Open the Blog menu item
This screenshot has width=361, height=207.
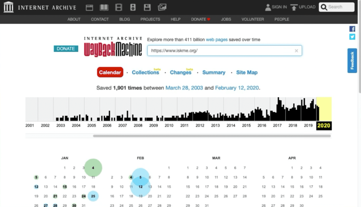click(x=124, y=19)
